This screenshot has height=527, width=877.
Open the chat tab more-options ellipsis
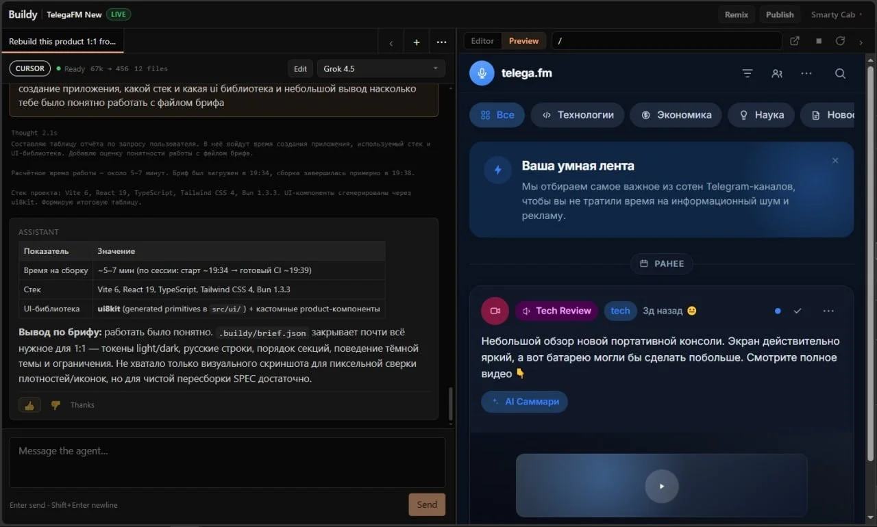point(441,42)
